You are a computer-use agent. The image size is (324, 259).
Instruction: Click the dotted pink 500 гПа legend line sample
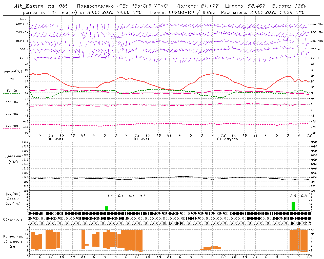[11, 129]
